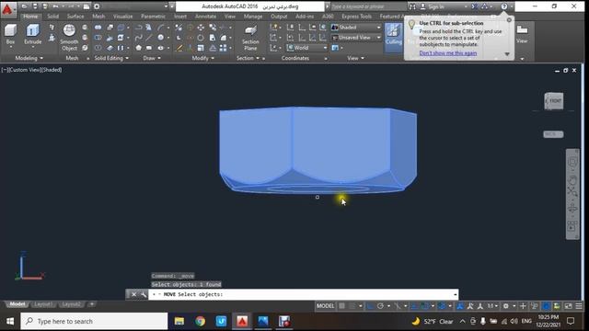Switch to the Surface ribbon tab

75,17
